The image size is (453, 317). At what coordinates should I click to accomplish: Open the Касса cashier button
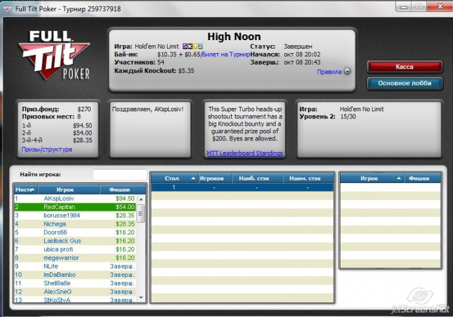click(x=404, y=67)
